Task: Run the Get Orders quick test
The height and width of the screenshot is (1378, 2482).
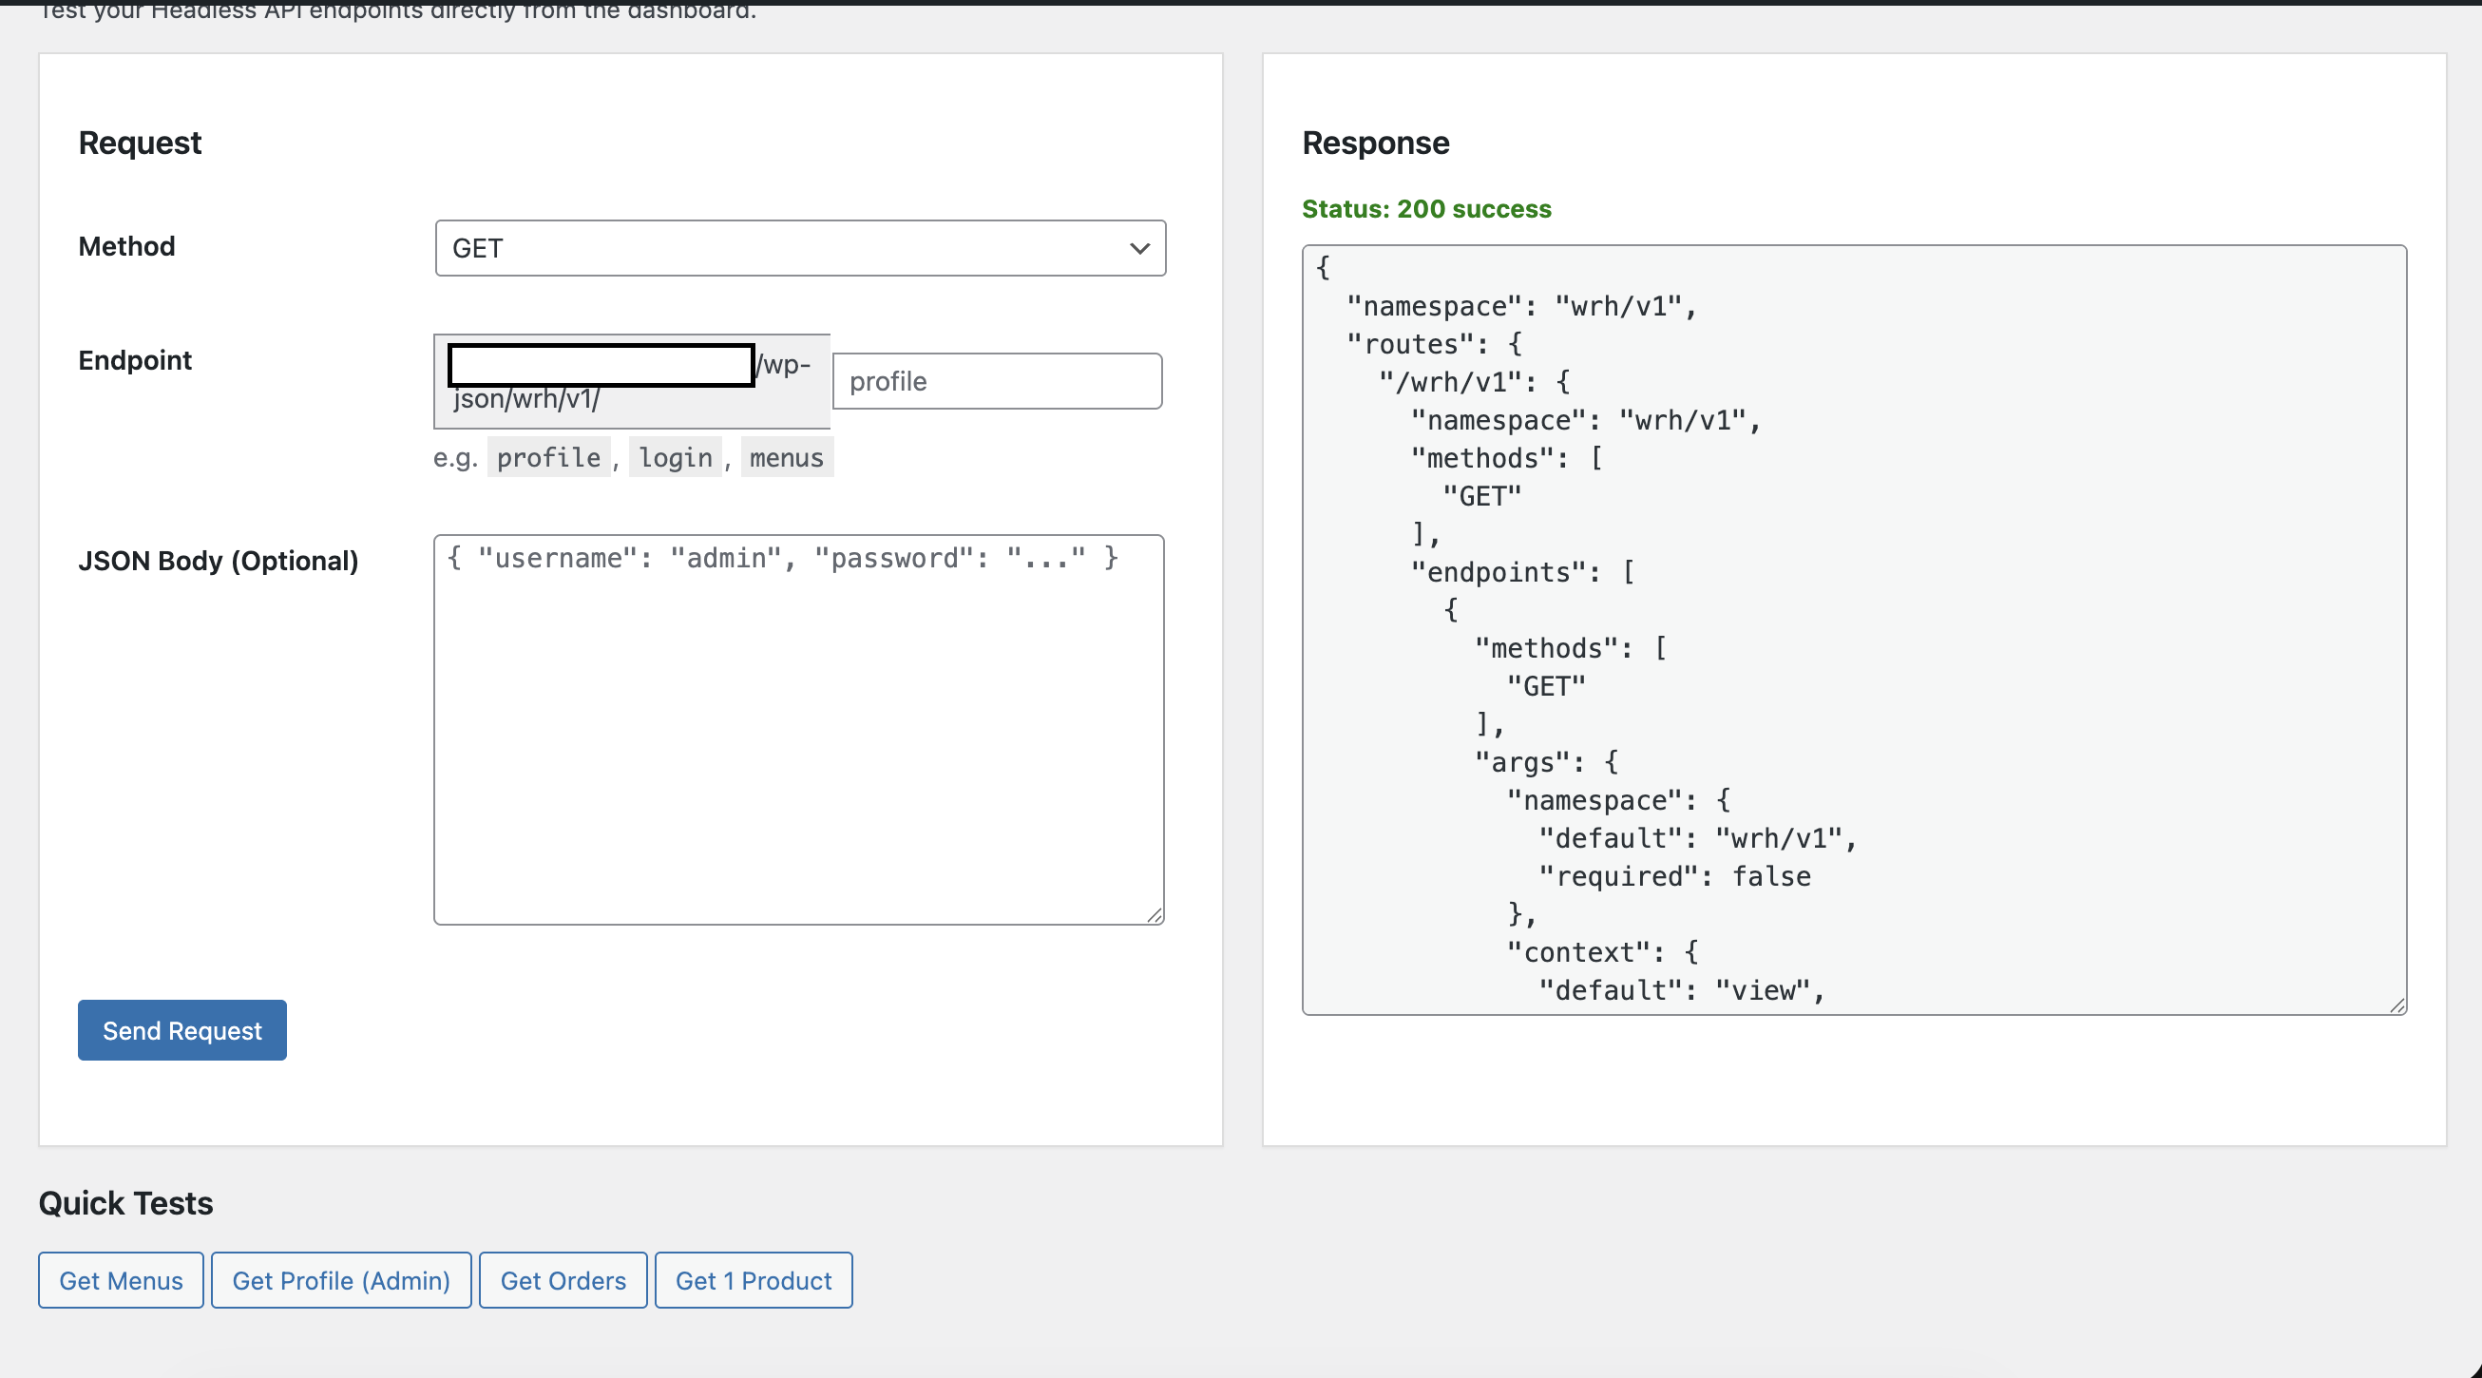Action: [563, 1280]
